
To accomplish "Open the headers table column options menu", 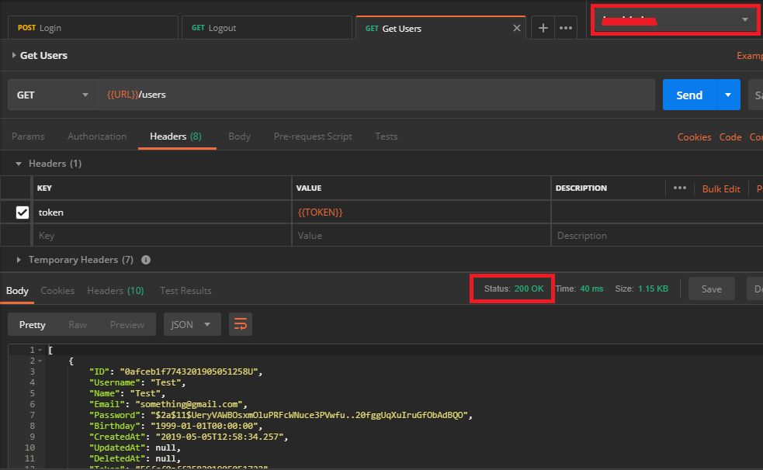I will [x=680, y=188].
